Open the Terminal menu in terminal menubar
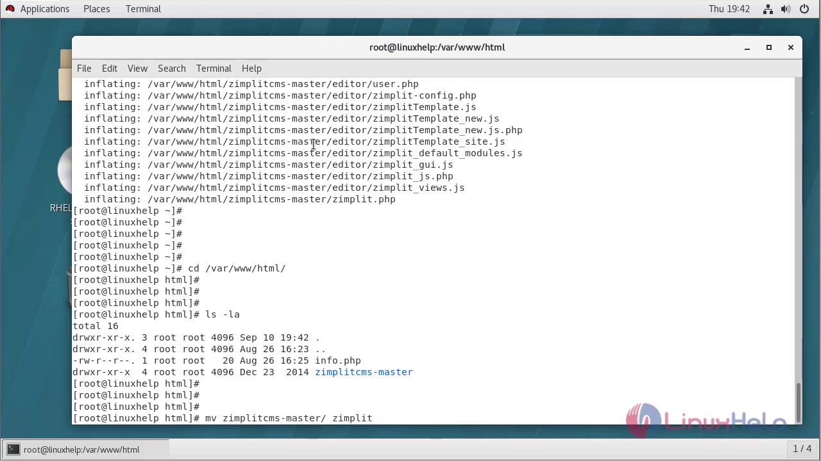The height and width of the screenshot is (461, 821). (x=214, y=69)
